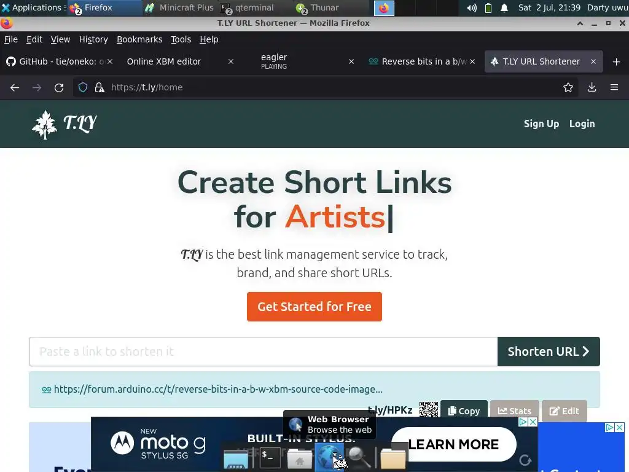Click the Paste a link input field

coord(263,352)
